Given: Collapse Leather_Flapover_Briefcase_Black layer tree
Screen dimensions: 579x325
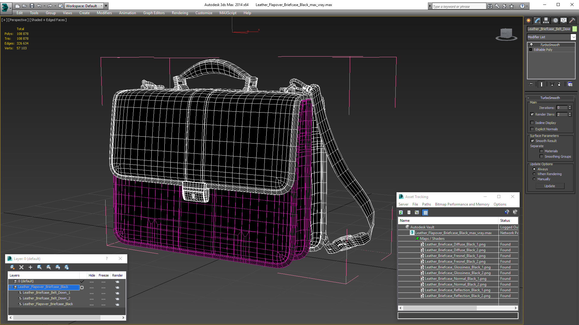Looking at the screenshot, I should point(11,287).
